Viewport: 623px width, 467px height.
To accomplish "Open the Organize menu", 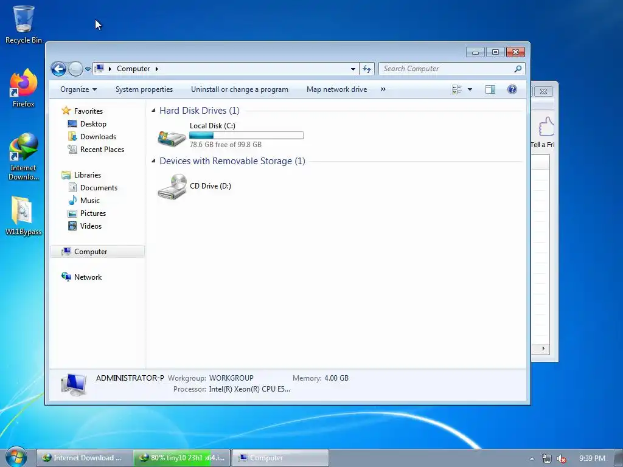I will coord(78,89).
